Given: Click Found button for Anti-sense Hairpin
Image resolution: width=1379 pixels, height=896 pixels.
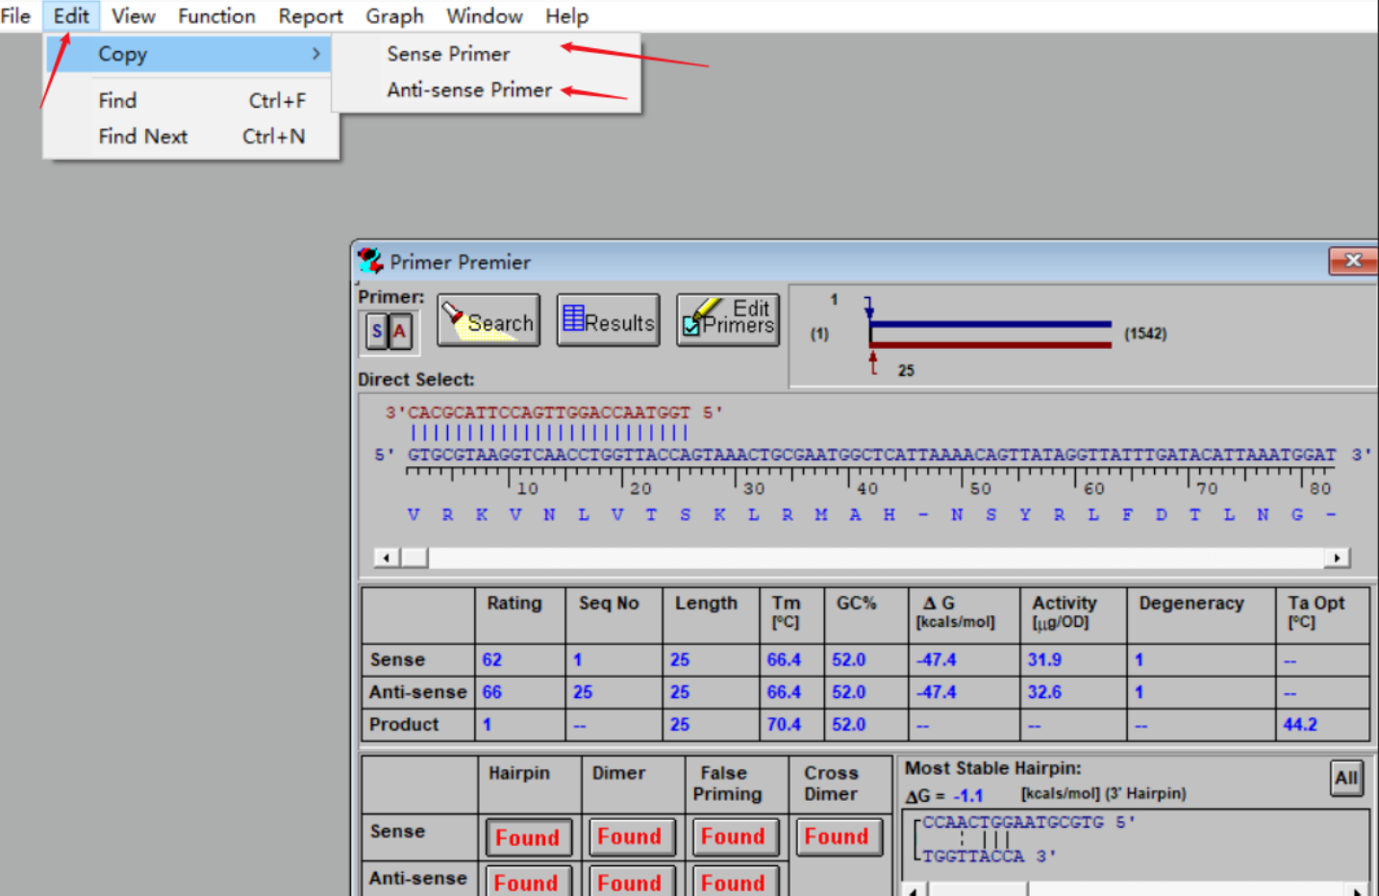Looking at the screenshot, I should point(527,882).
